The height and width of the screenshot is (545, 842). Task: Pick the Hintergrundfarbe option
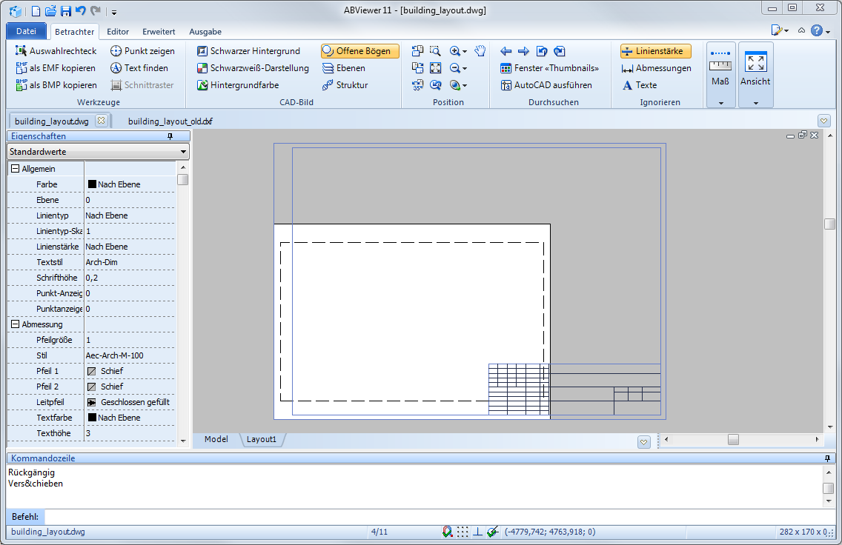click(237, 85)
